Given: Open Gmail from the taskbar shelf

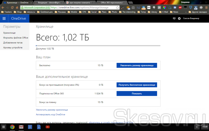Looking at the screenshot, I should click(21, 127).
